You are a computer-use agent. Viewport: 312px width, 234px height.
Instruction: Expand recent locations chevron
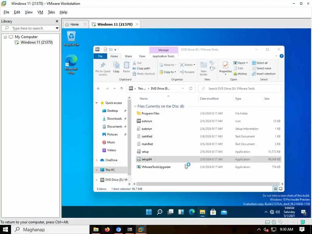[x=115, y=89]
